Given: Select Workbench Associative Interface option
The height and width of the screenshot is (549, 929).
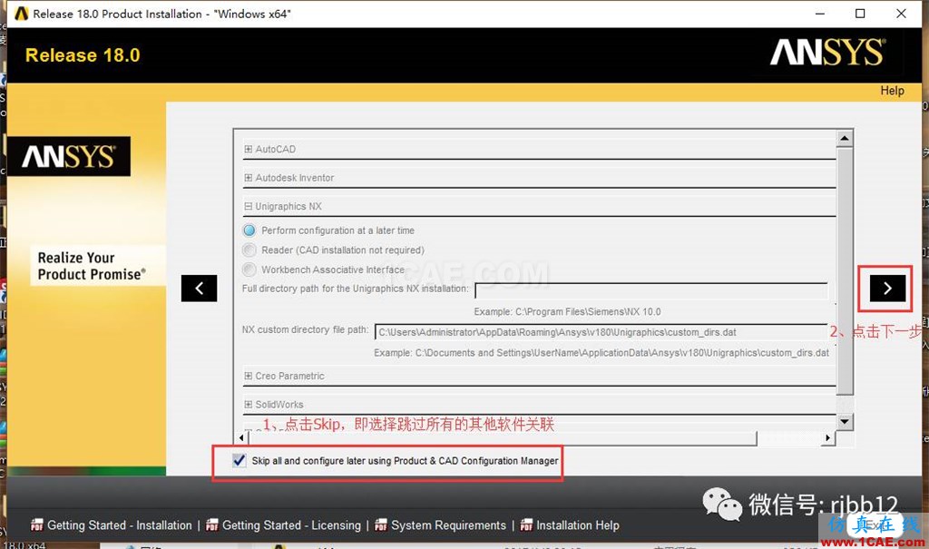Looking at the screenshot, I should pyautogui.click(x=249, y=270).
